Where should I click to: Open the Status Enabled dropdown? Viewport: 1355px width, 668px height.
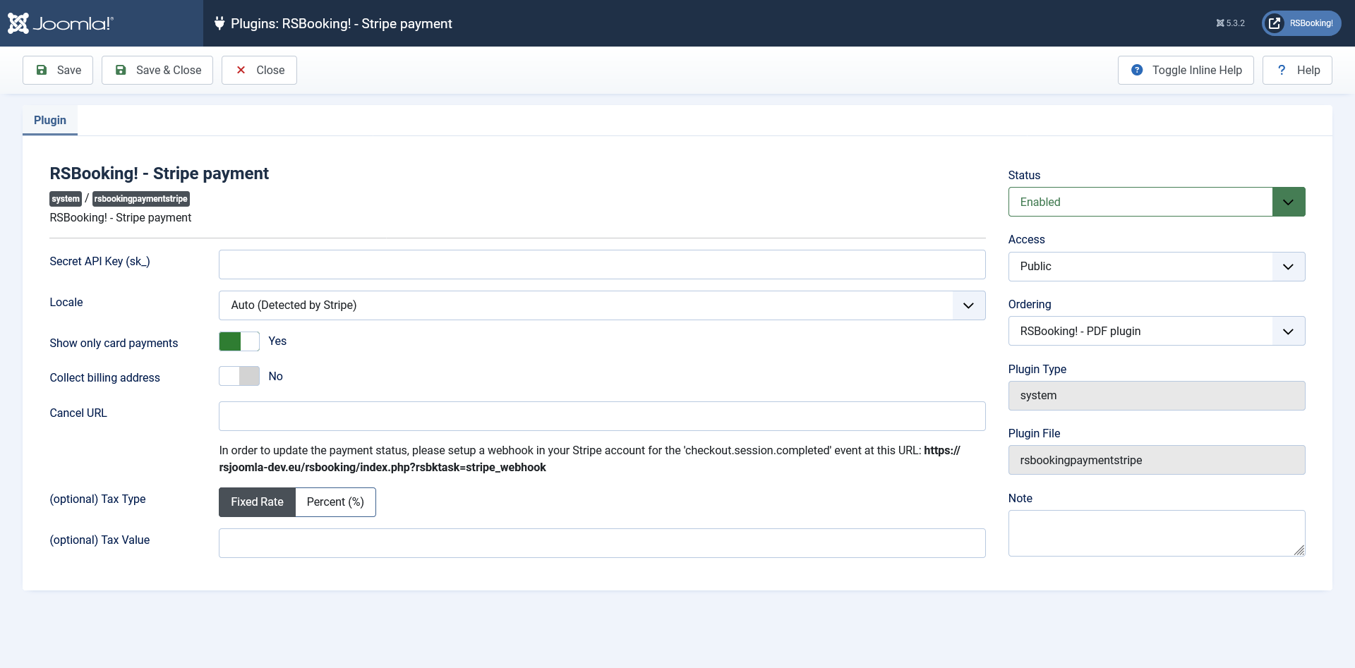tap(1157, 202)
